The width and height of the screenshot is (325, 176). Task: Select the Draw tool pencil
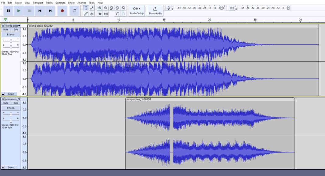86,14
